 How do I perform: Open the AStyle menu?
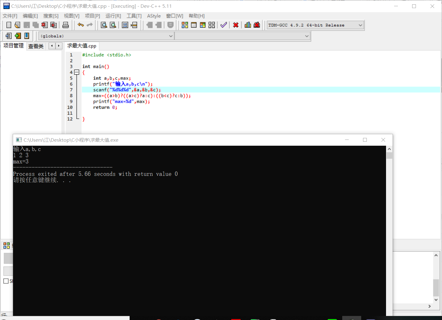[154, 16]
